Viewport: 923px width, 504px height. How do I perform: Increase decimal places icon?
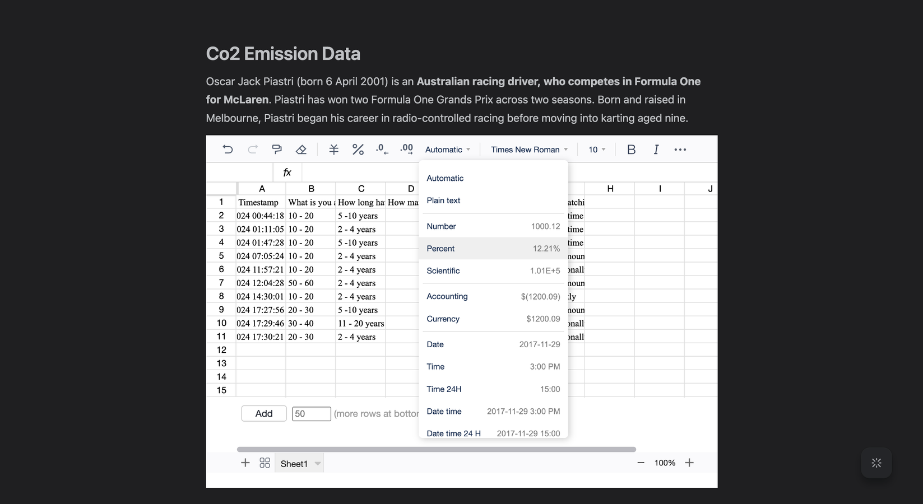(x=406, y=150)
